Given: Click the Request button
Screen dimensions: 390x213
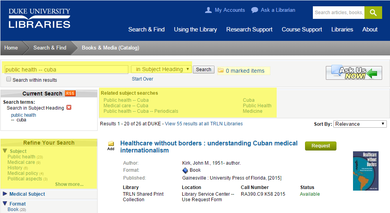Looking at the screenshot, I should [321, 146].
